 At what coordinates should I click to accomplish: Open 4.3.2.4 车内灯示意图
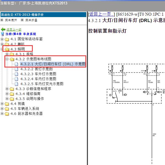coord(38,79)
